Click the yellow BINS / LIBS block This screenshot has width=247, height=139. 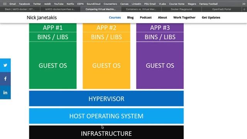107,37
